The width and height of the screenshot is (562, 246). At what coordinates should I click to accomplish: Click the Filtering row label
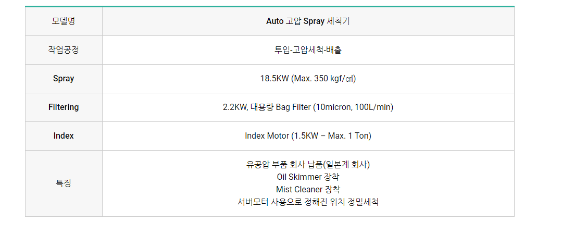pos(64,107)
